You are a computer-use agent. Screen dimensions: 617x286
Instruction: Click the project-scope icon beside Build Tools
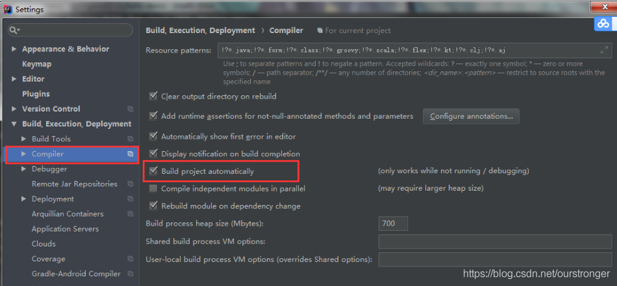tap(131, 139)
